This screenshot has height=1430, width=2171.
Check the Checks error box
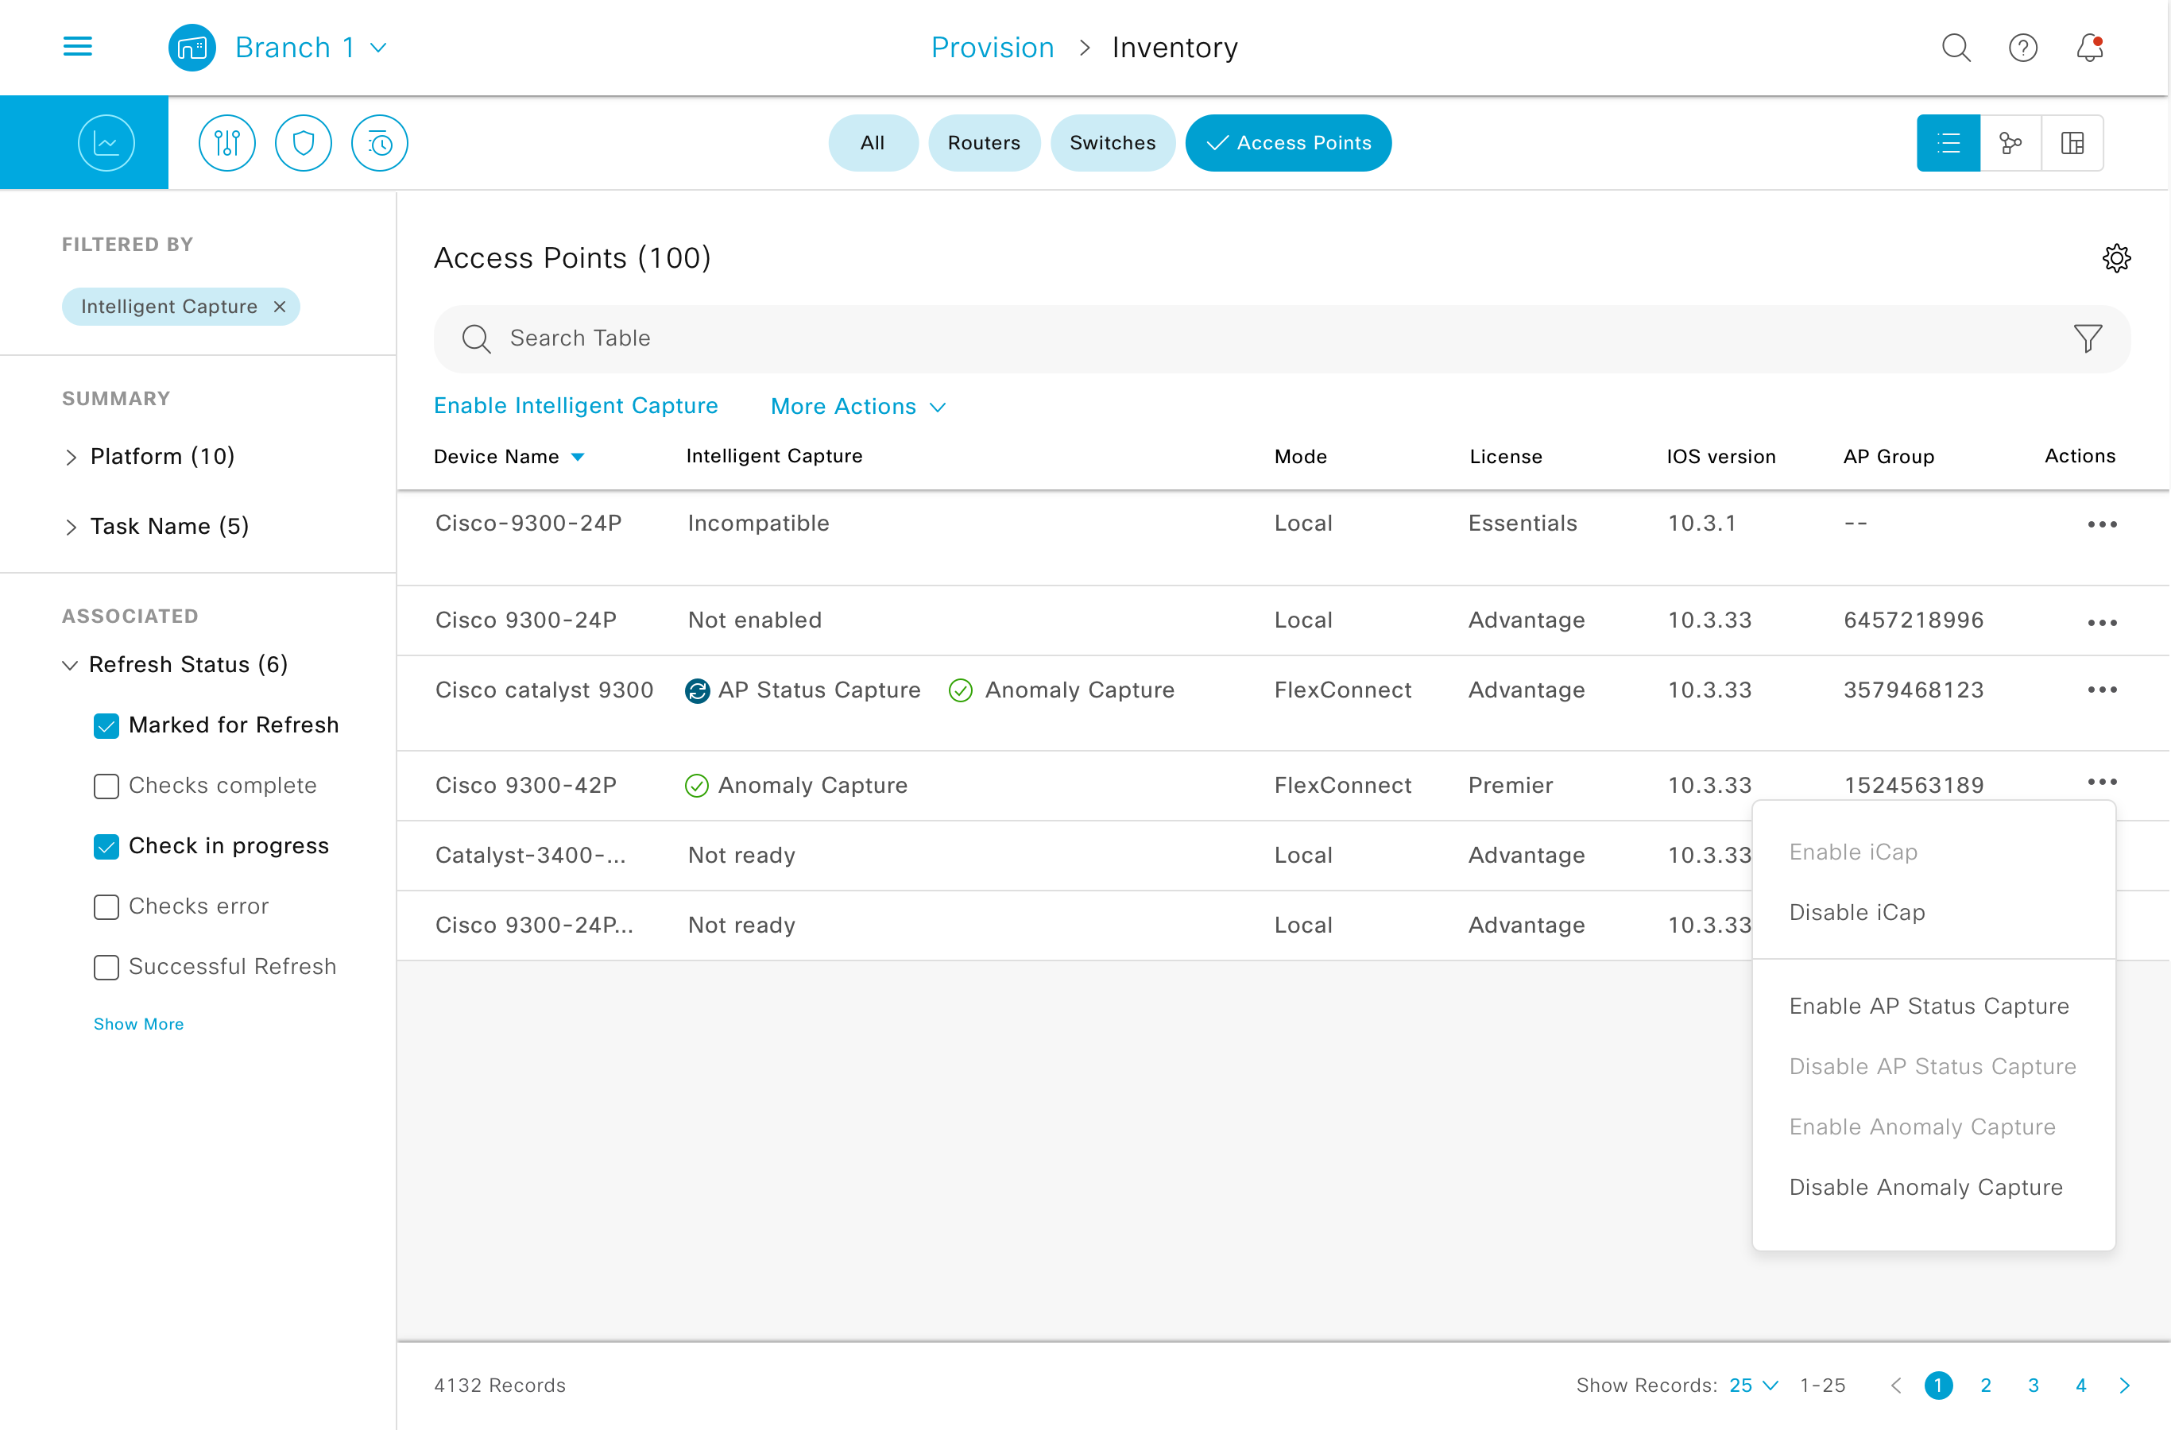tap(106, 906)
